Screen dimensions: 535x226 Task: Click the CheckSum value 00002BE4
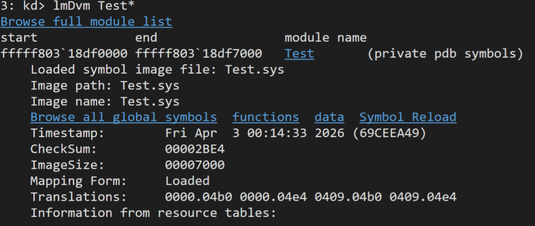pyautogui.click(x=195, y=149)
